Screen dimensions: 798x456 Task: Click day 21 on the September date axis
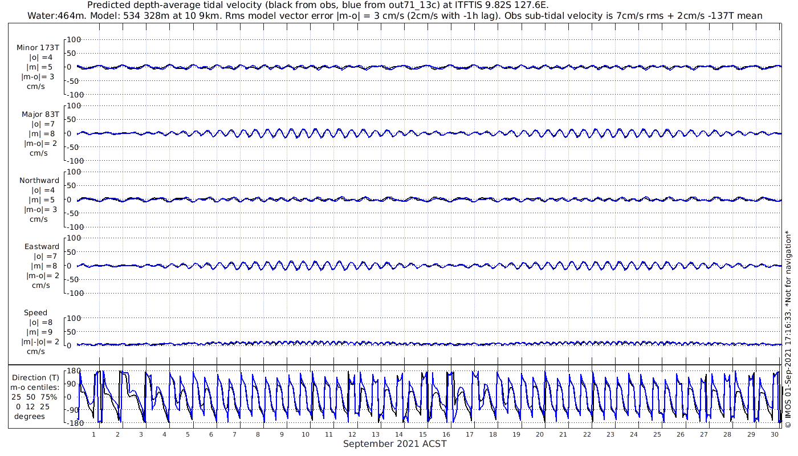point(563,434)
